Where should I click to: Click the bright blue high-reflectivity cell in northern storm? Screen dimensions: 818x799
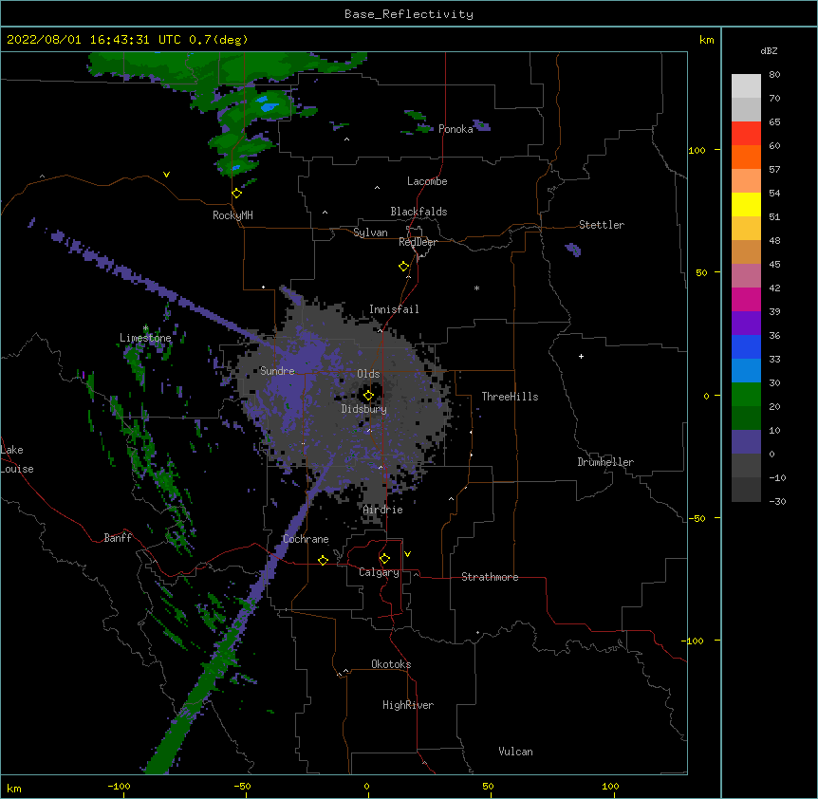pyautogui.click(x=270, y=106)
